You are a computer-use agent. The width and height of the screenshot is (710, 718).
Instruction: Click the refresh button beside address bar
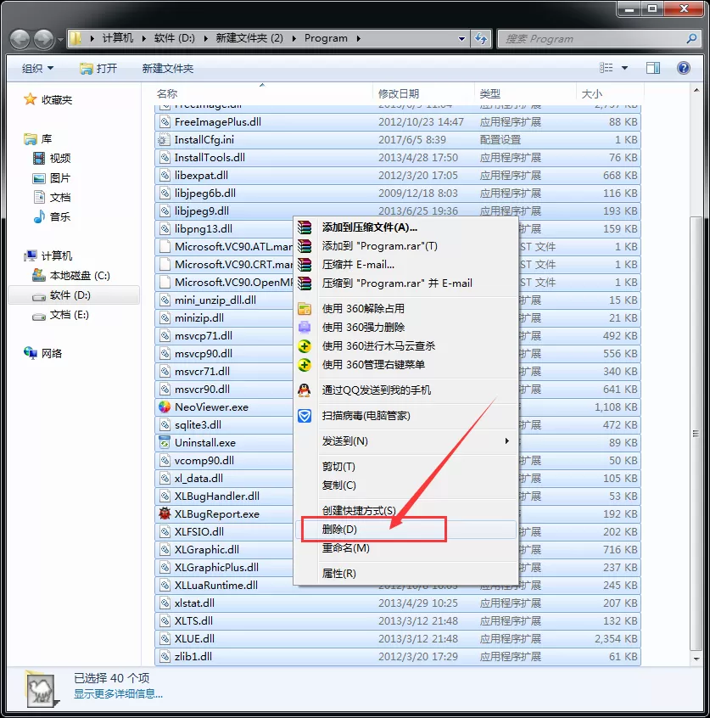[481, 38]
